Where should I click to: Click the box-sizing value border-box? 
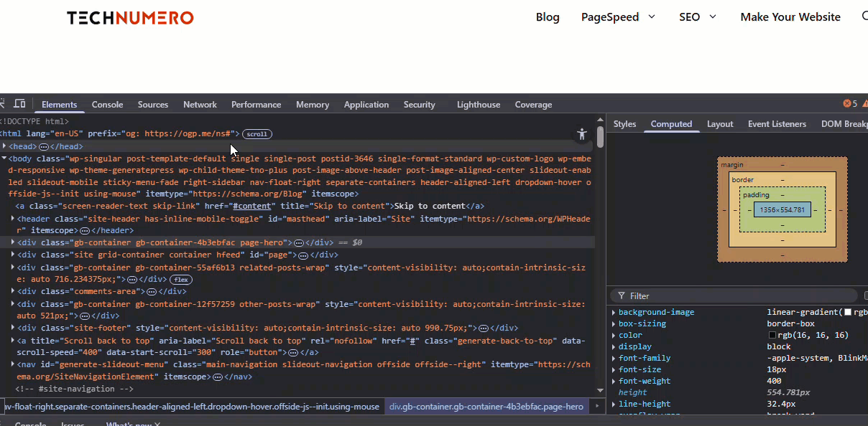coord(791,324)
